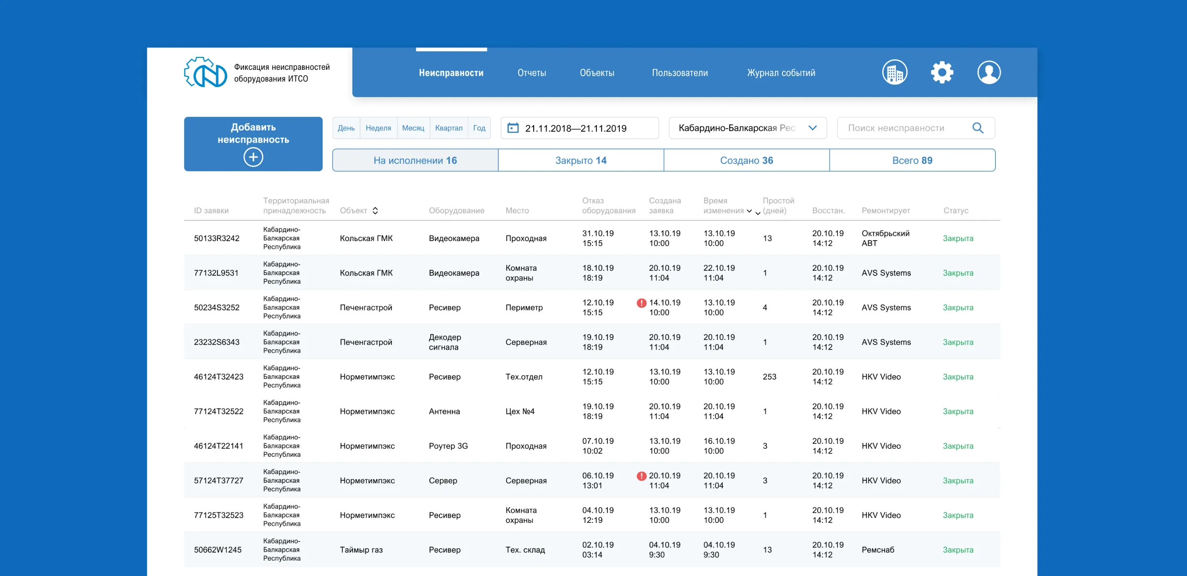Show На исполнении 16 requests
The image size is (1187, 576).
coord(415,160)
